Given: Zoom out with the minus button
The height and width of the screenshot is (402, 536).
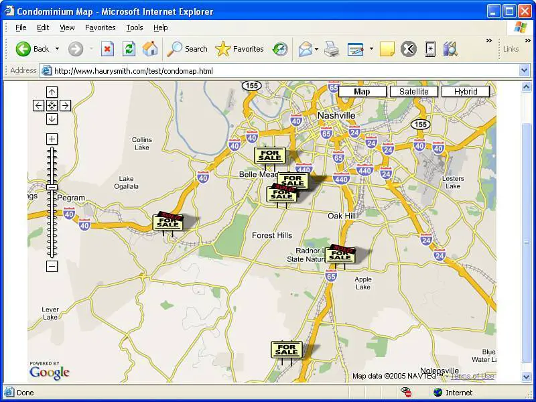Looking at the screenshot, I should click(52, 266).
